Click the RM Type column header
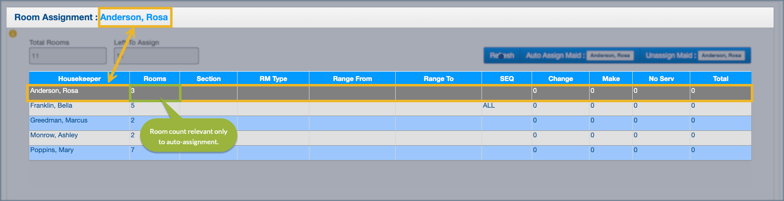 [273, 79]
